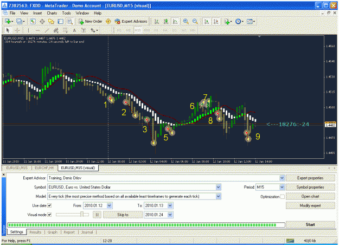This screenshot has height=245, width=339.
Task: Switch chart to line chart icon
Action: tap(175, 21)
